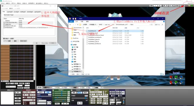Click the cancel button in effect dialog
Viewport: 194px width, 106px height.
(x=45, y=43)
